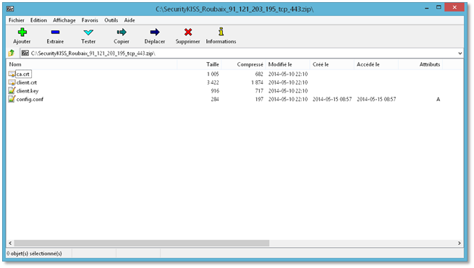
Task: Go up one folder level arrow
Action: pyautogui.click(x=12, y=53)
